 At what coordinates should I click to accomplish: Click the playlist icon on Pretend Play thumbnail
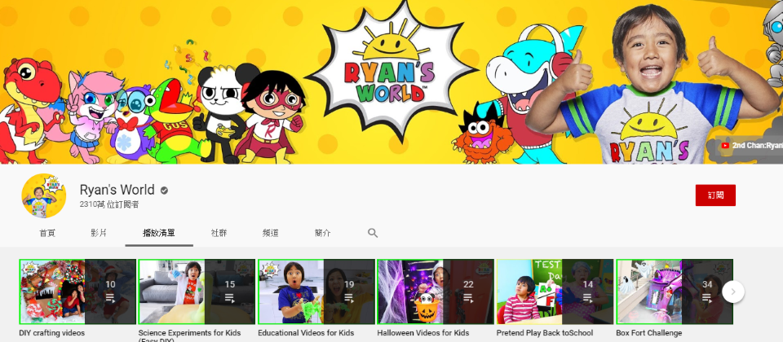(588, 298)
